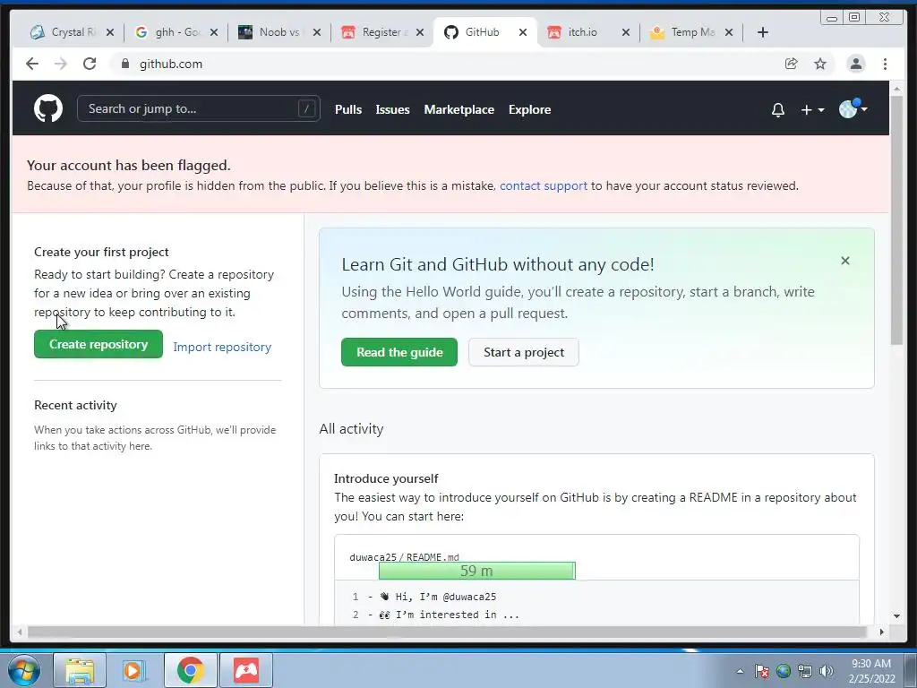Viewport: 917px width, 688px height.
Task: Open the Chrome profile icon
Action: 855,64
